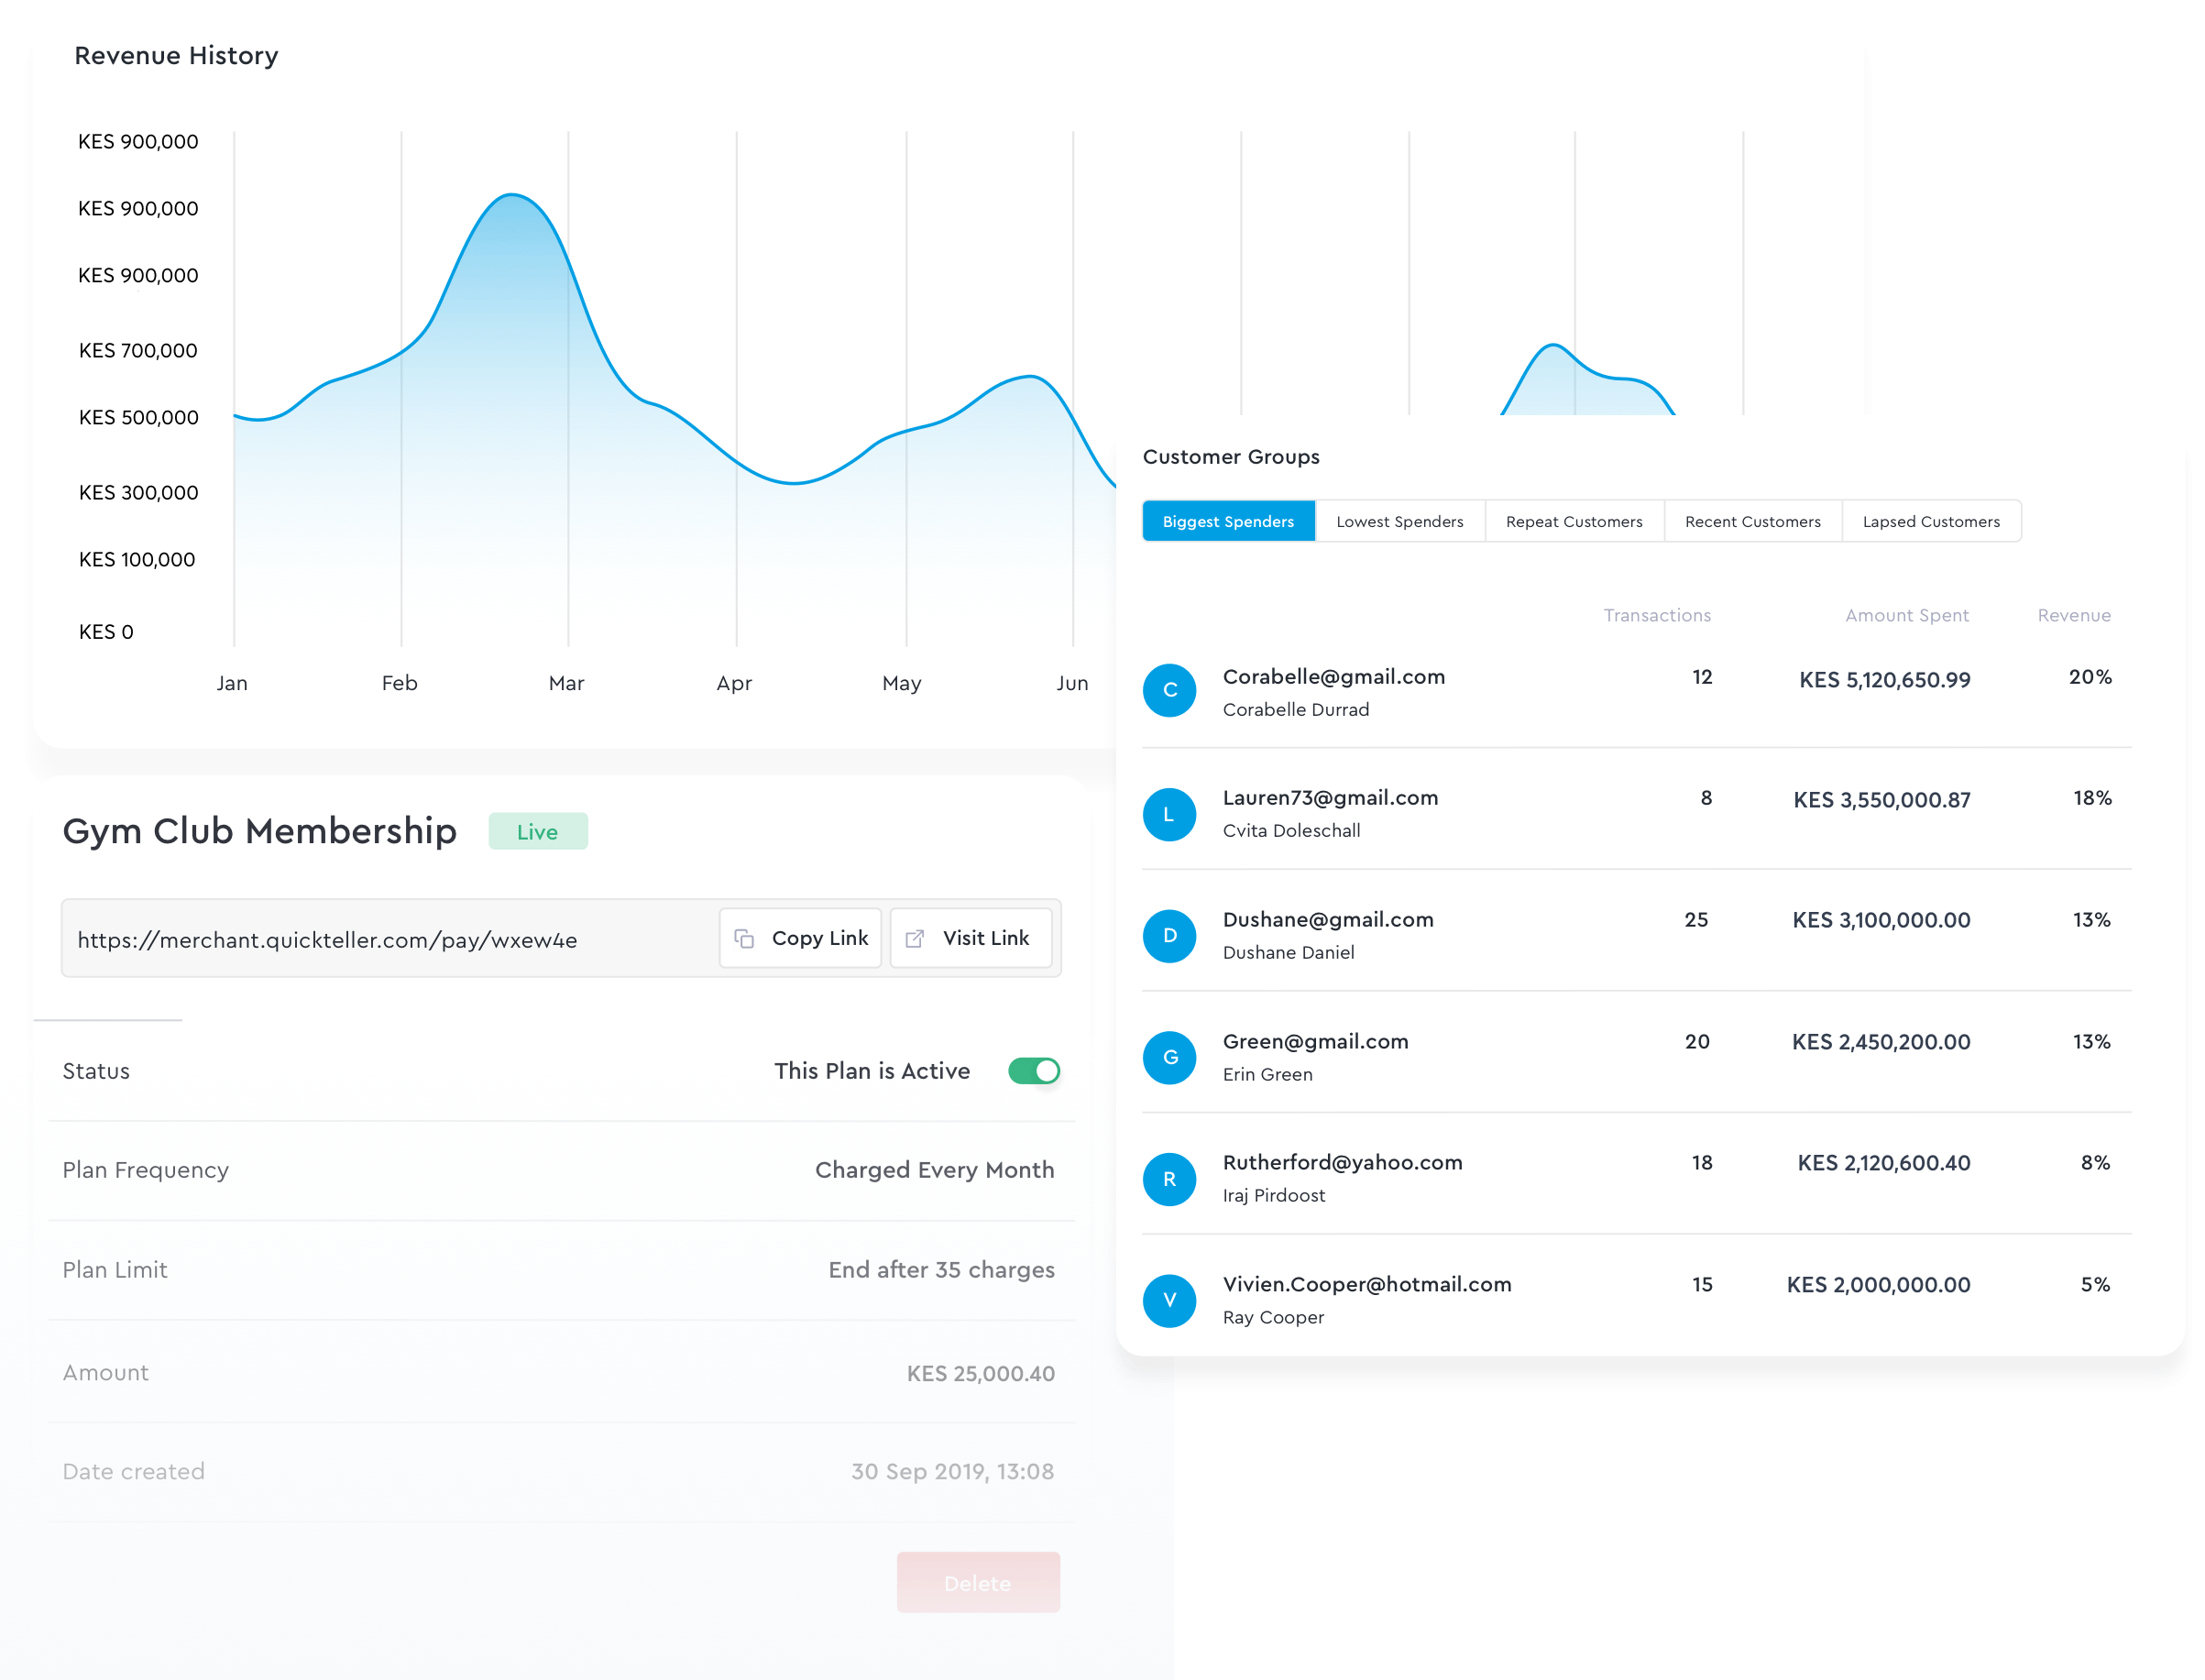Click Corabelle's blue C avatar

click(x=1169, y=690)
